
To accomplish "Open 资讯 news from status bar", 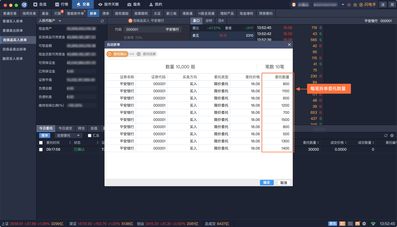I will pos(333,224).
